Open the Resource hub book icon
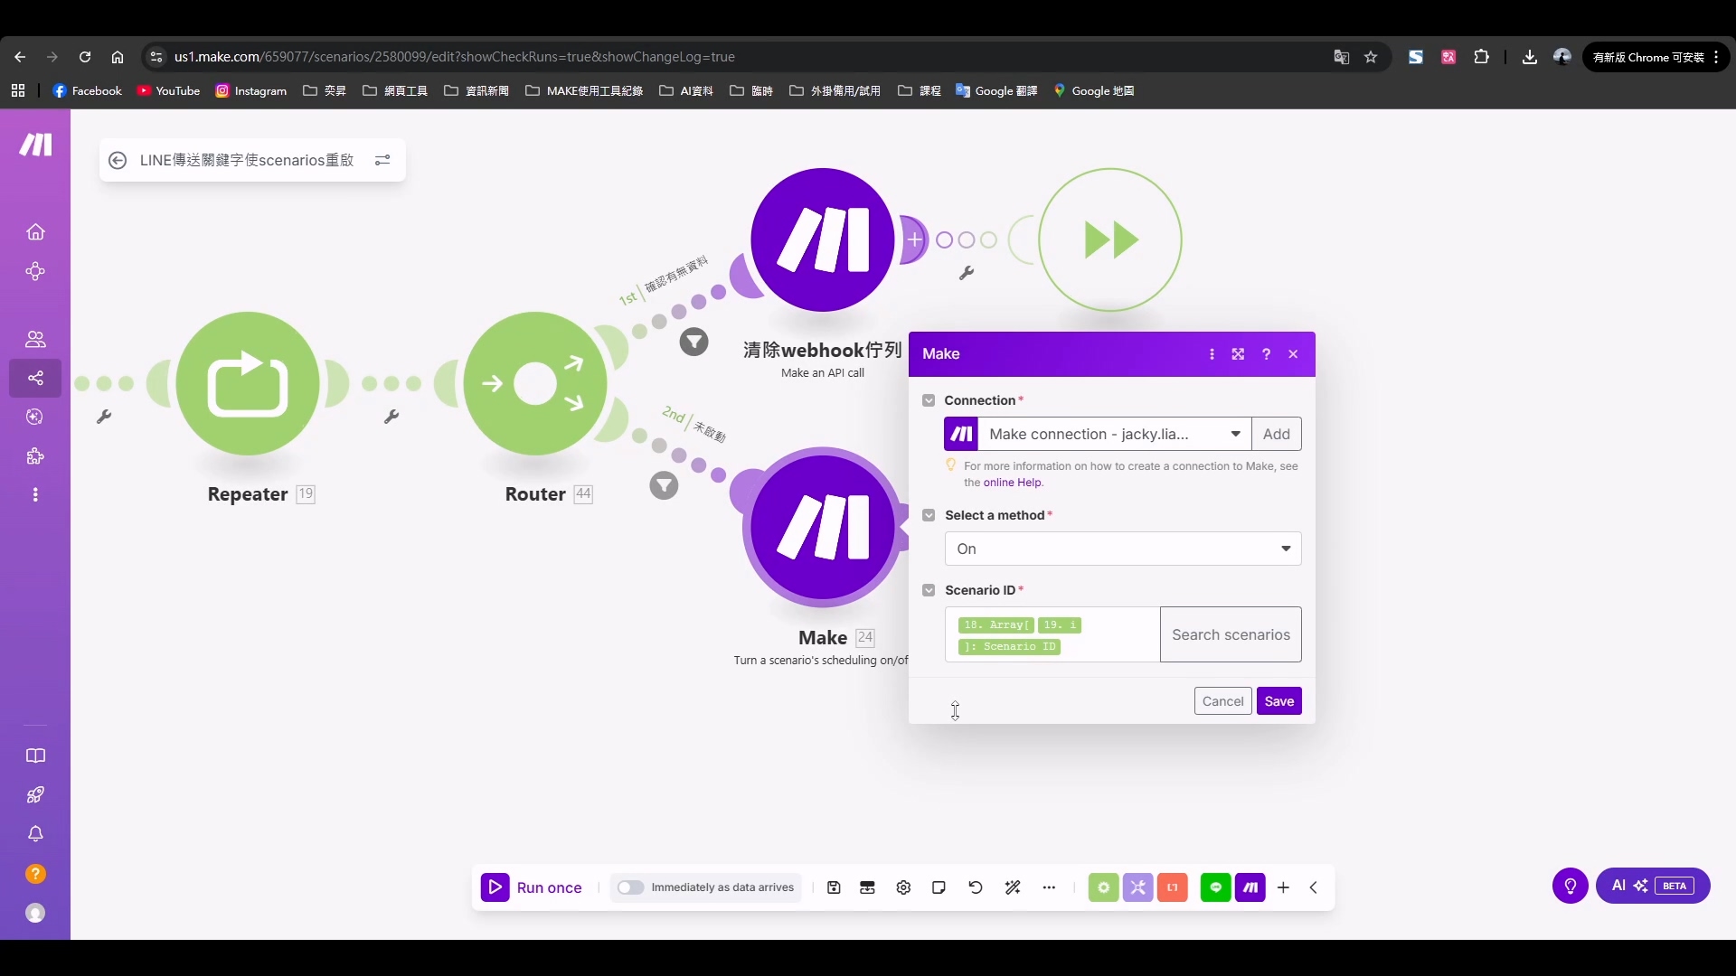Viewport: 1736px width, 976px height. pyautogui.click(x=35, y=755)
